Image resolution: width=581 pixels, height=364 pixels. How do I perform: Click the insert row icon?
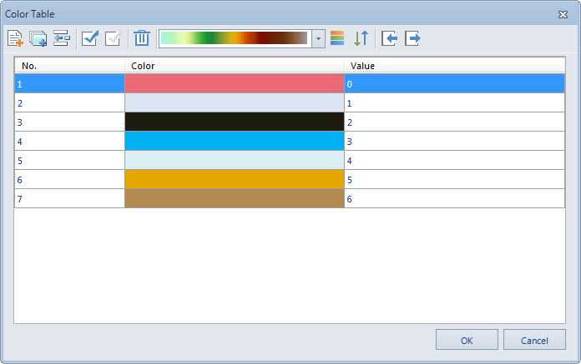pyautogui.click(x=62, y=38)
